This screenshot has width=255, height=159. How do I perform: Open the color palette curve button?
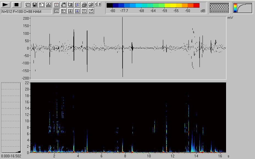(x=243, y=8)
